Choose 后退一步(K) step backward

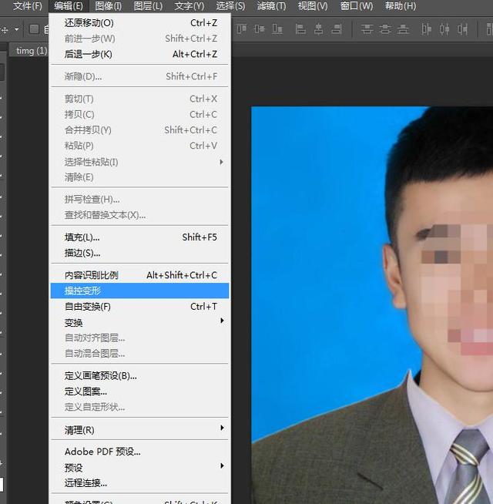click(139, 54)
